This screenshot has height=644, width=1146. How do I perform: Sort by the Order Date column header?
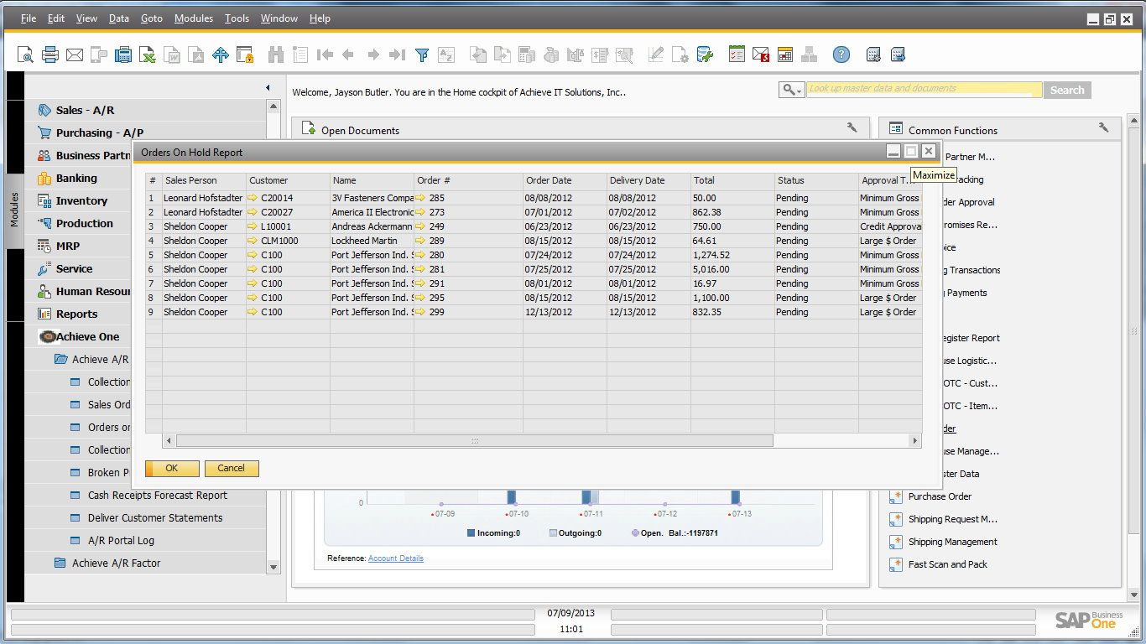point(565,180)
